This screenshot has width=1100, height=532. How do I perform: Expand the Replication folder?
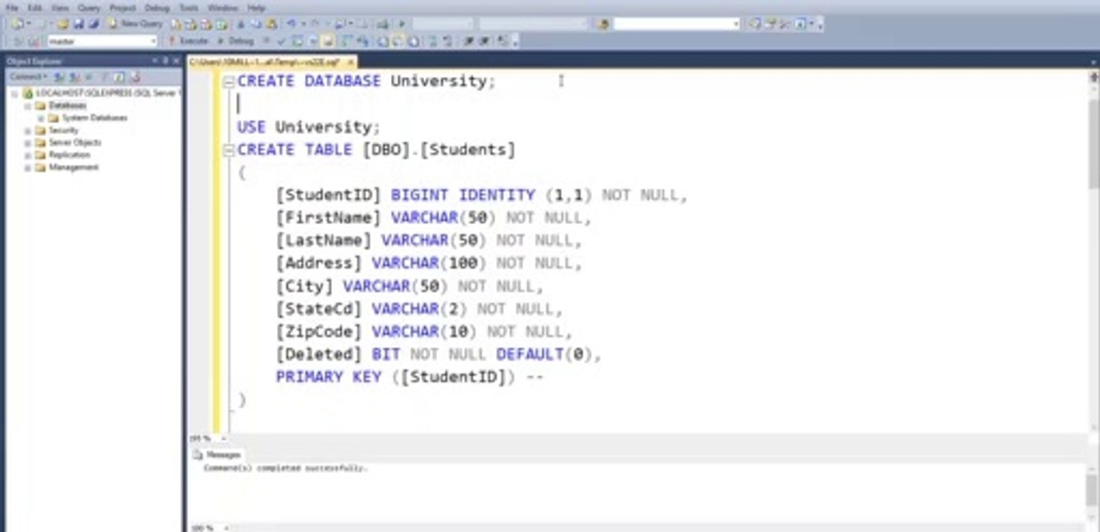[27, 155]
